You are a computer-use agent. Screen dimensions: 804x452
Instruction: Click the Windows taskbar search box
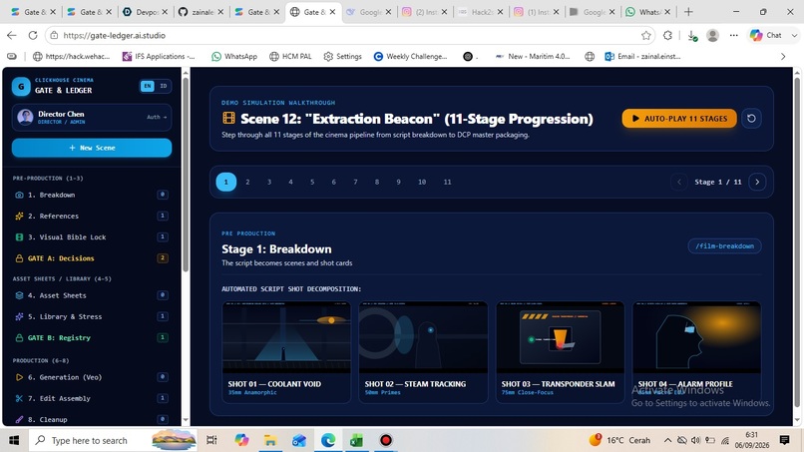[113, 440]
